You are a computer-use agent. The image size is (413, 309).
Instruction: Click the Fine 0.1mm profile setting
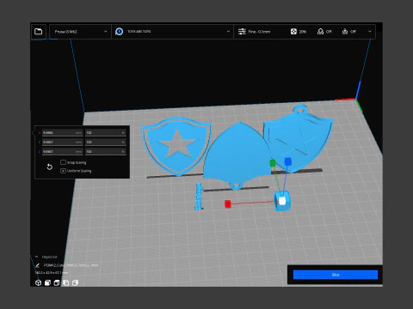pos(259,32)
